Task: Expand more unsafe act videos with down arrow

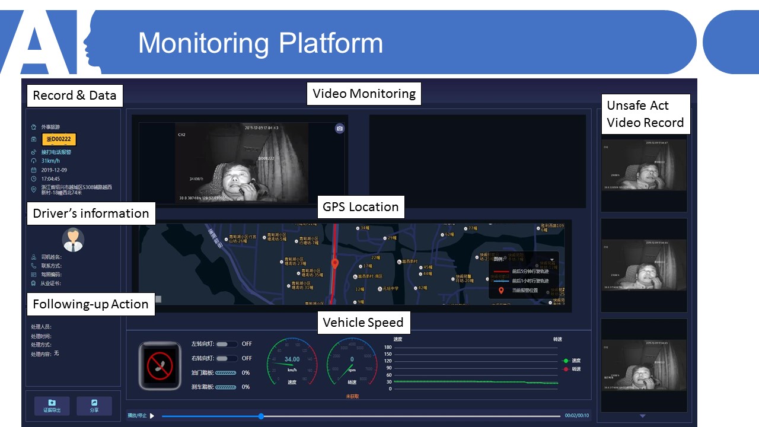Action: click(x=643, y=416)
